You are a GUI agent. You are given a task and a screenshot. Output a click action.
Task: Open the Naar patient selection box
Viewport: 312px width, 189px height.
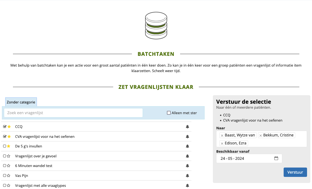[x=275, y=143]
